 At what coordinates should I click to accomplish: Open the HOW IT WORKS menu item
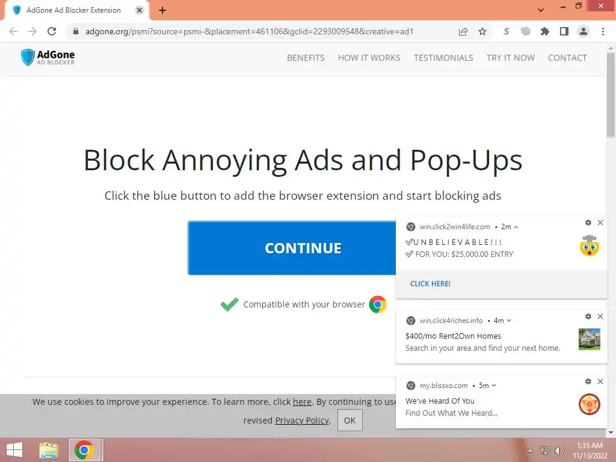point(369,58)
